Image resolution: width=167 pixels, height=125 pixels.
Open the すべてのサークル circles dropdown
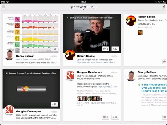coord(83,7)
